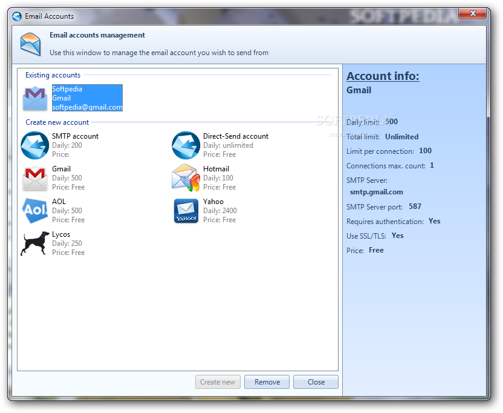Click the 'Direct-Send account' label
The width and height of the screenshot is (503, 413).
click(236, 136)
